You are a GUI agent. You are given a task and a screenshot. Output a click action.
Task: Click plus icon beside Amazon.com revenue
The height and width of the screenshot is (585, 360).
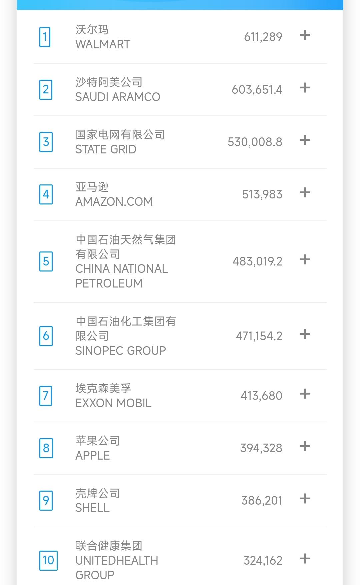(x=305, y=192)
